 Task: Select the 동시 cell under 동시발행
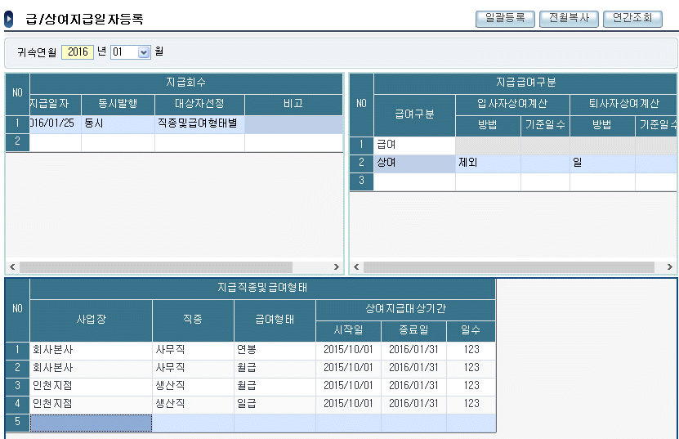pos(118,123)
